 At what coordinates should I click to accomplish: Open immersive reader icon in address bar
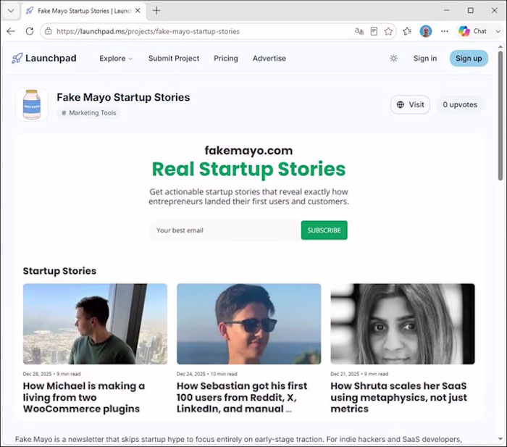point(374,31)
